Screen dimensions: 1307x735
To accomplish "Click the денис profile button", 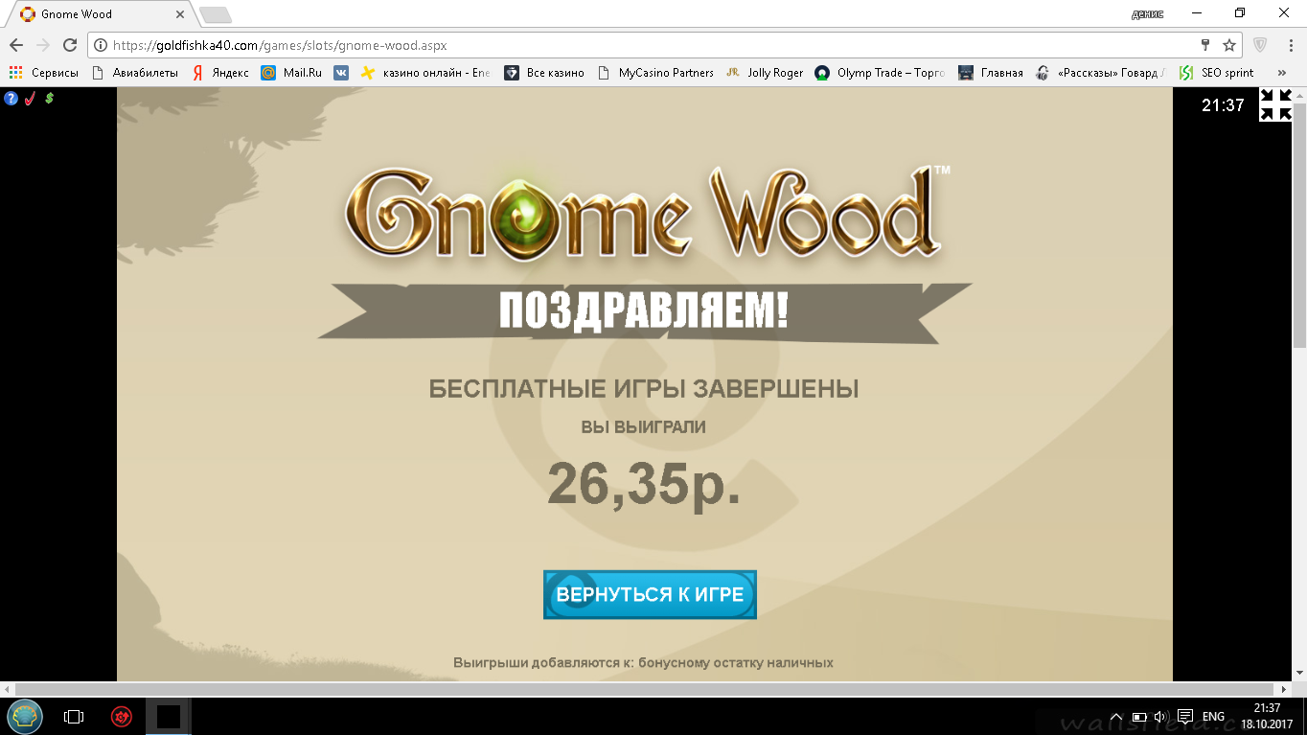I will [x=1147, y=13].
